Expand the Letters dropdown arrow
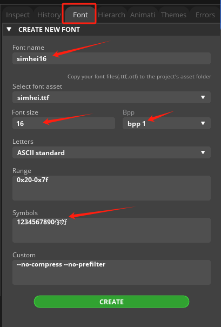The height and width of the screenshot is (327, 221). [x=203, y=152]
